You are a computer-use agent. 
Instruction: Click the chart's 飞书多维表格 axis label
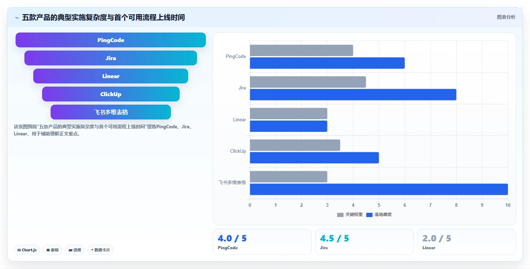(x=232, y=183)
